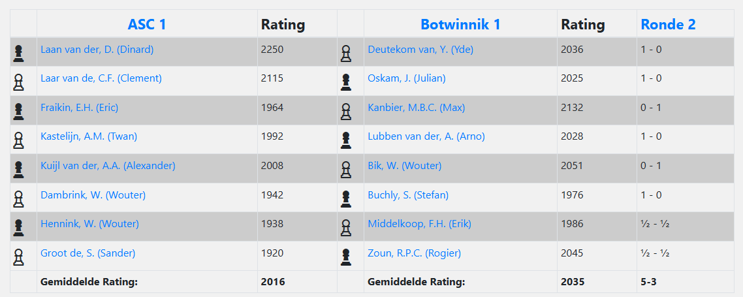The image size is (743, 297).
Task: Open the ASC 1 team link
Action: (147, 25)
